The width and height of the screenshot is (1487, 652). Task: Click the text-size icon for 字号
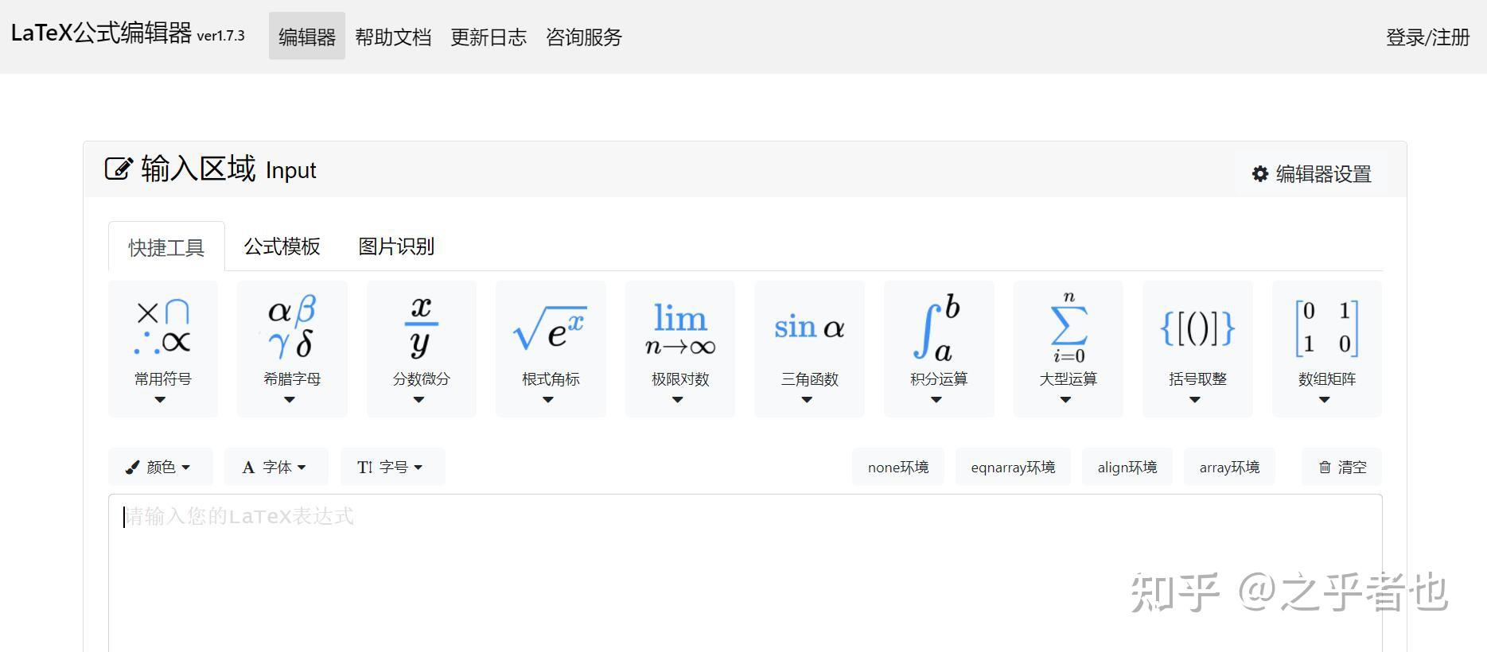coord(364,468)
